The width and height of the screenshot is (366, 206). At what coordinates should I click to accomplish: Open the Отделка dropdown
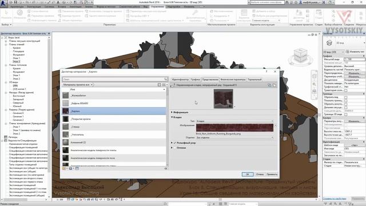click(234, 137)
